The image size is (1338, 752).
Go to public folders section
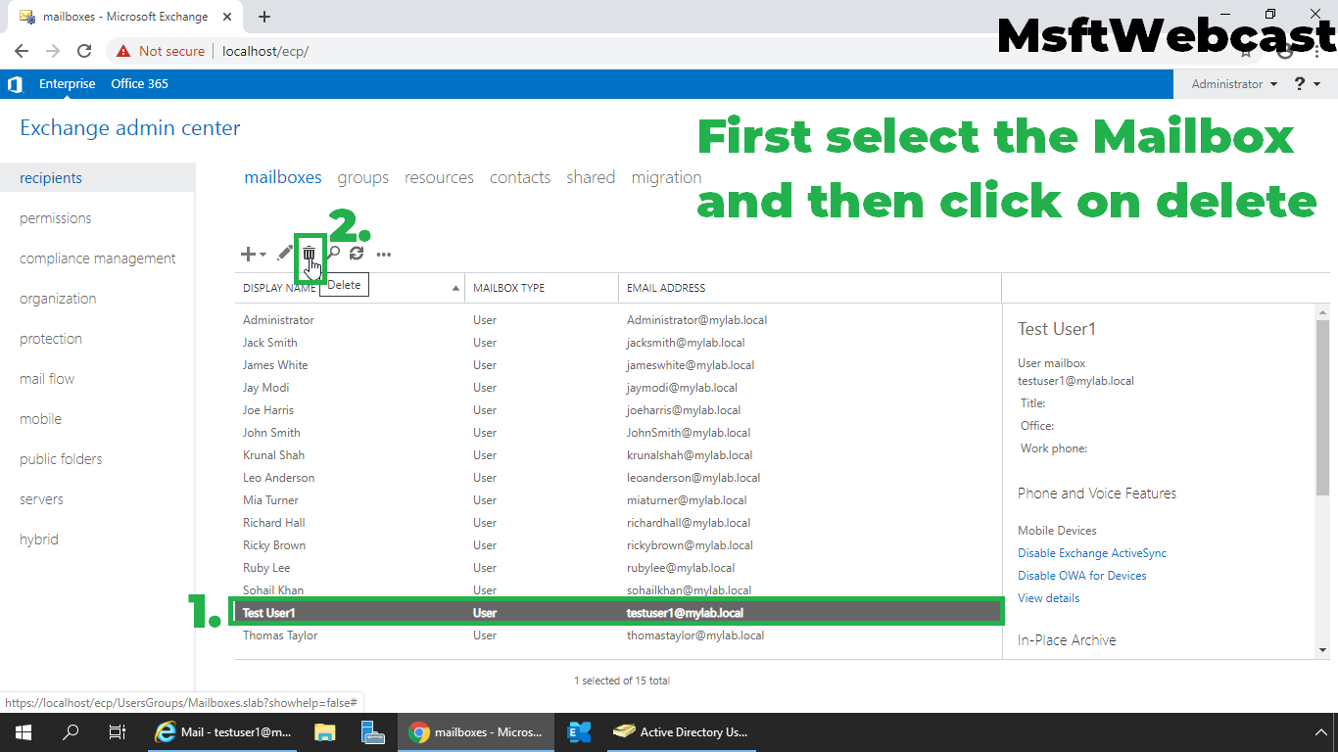tap(61, 459)
